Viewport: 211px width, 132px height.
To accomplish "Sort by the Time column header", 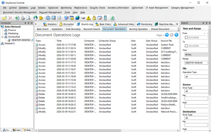I will 69,41.
